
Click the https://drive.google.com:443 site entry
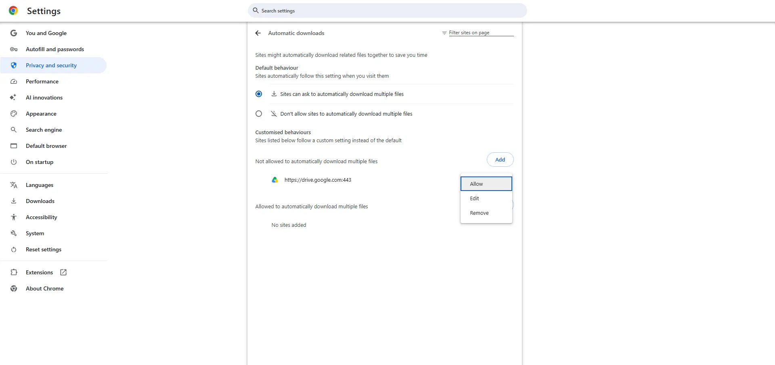point(318,180)
